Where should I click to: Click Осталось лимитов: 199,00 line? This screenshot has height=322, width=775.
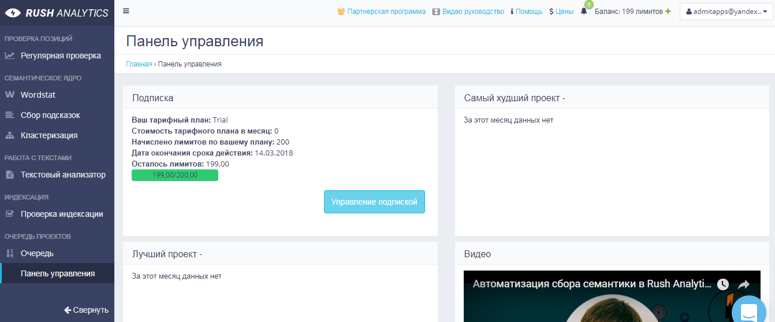pos(181,164)
